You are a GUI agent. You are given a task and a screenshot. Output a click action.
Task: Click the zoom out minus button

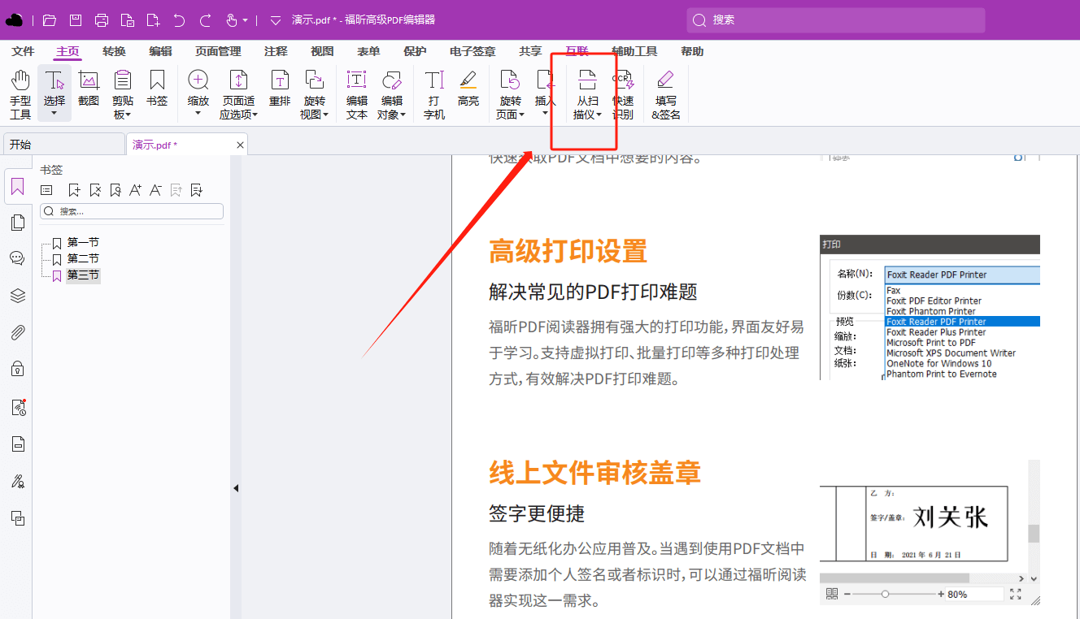tap(847, 594)
